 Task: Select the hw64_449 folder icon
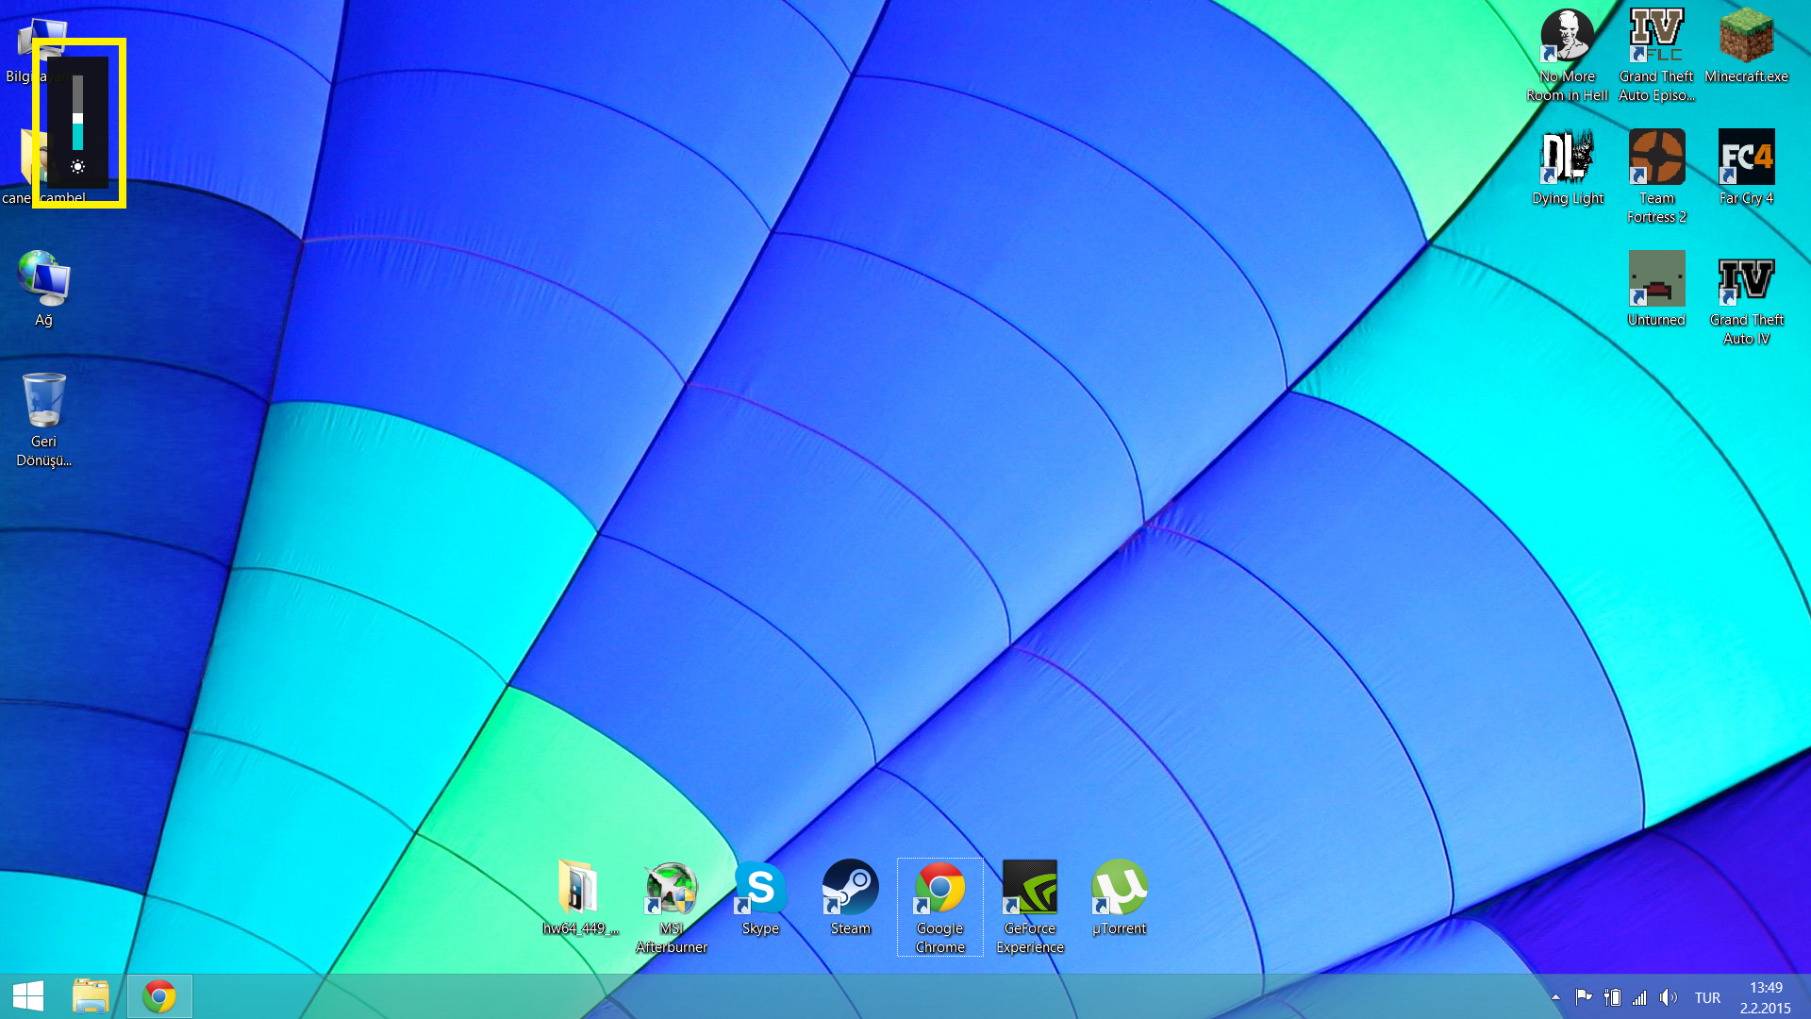point(579,898)
